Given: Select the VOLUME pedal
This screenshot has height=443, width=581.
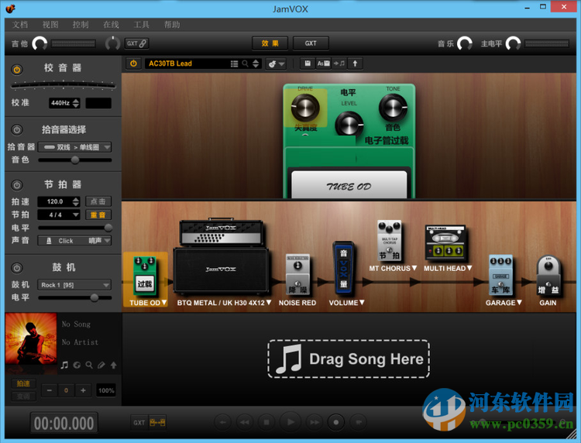Looking at the screenshot, I should tap(343, 267).
